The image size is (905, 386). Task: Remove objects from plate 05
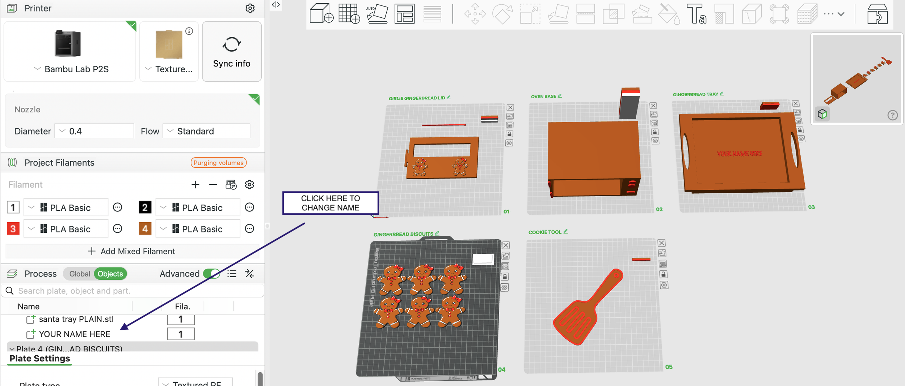click(x=661, y=243)
